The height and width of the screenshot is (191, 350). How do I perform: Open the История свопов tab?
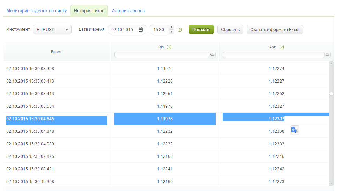[128, 11]
